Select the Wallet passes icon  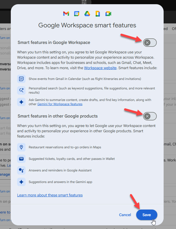coord(21,159)
